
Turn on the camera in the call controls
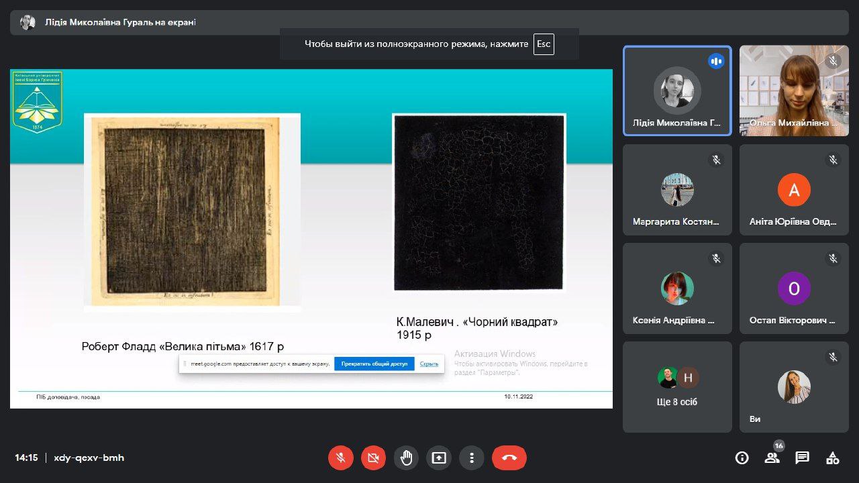click(373, 458)
